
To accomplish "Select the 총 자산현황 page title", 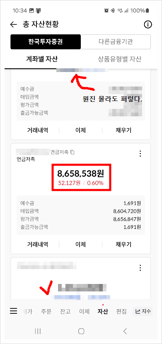I will click(x=41, y=24).
